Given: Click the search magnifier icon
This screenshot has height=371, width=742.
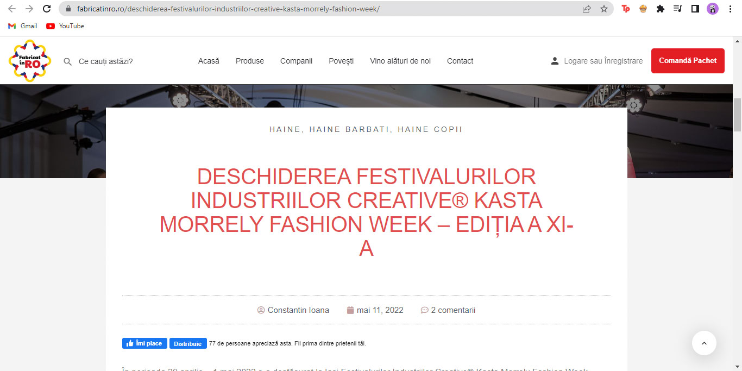Looking at the screenshot, I should click(x=68, y=61).
